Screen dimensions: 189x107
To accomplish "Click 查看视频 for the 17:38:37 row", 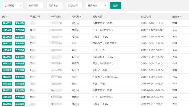I will pos(20,50).
